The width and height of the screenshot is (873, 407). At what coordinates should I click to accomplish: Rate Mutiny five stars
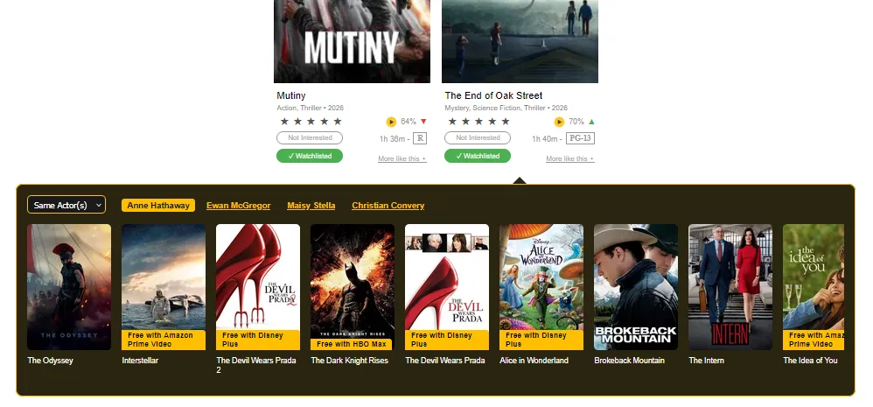click(x=338, y=122)
